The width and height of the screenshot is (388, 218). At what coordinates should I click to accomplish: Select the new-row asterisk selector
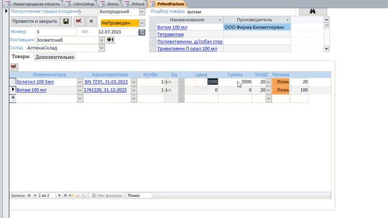click(x=13, y=98)
